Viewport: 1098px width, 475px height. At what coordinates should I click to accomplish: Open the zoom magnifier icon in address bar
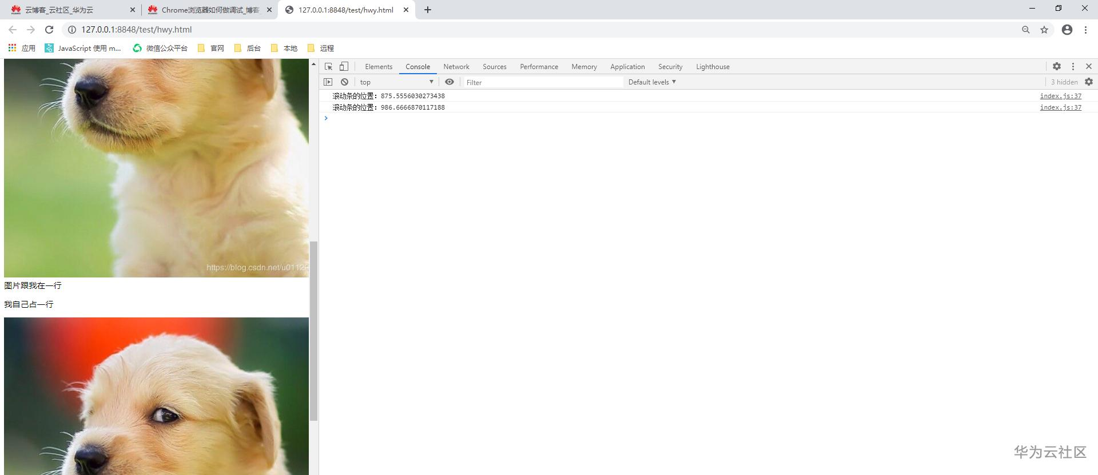1026,30
